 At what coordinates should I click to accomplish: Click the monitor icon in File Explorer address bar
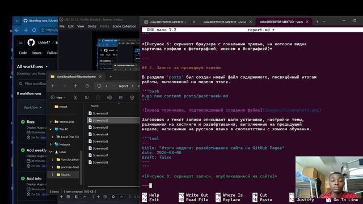[x=99, y=86]
